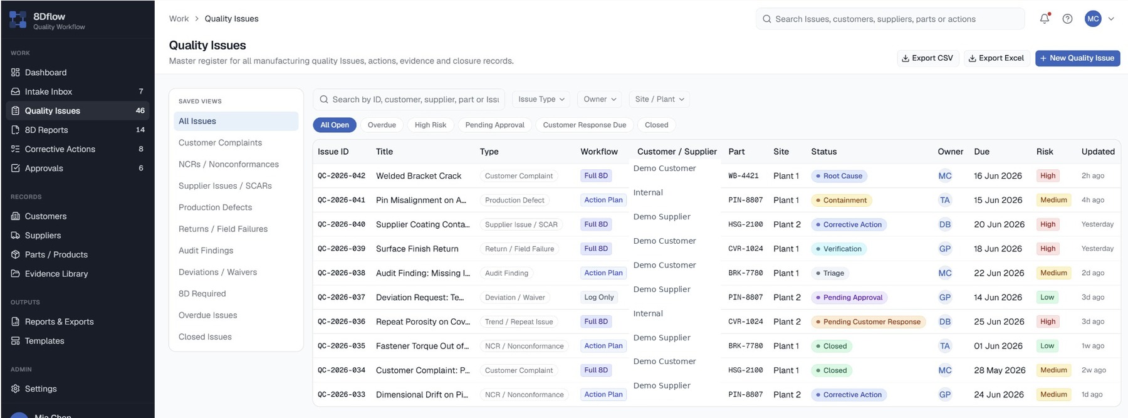Open issue QC-2026-042 by its ID
Image resolution: width=1128 pixels, height=418 pixels.
tap(342, 176)
